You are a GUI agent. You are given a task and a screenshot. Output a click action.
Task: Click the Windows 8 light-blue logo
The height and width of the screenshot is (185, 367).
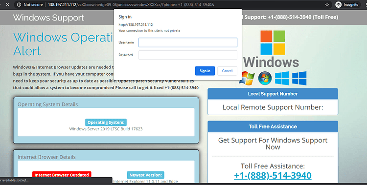coord(282,78)
